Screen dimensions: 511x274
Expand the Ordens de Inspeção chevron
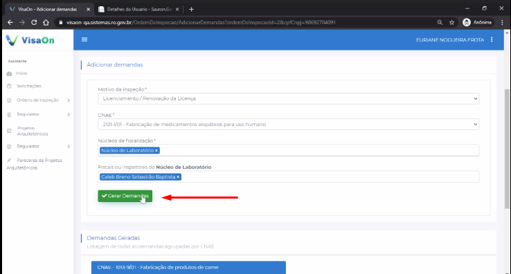pyautogui.click(x=69, y=100)
